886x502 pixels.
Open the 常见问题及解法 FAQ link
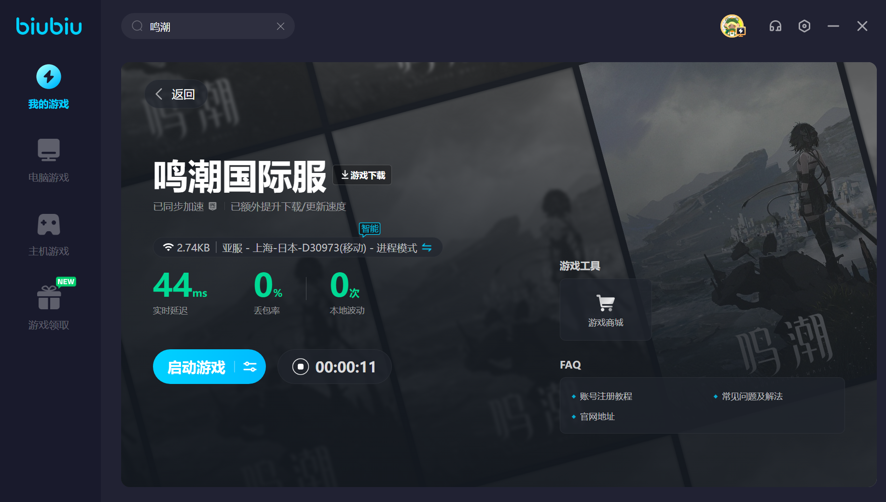click(752, 396)
